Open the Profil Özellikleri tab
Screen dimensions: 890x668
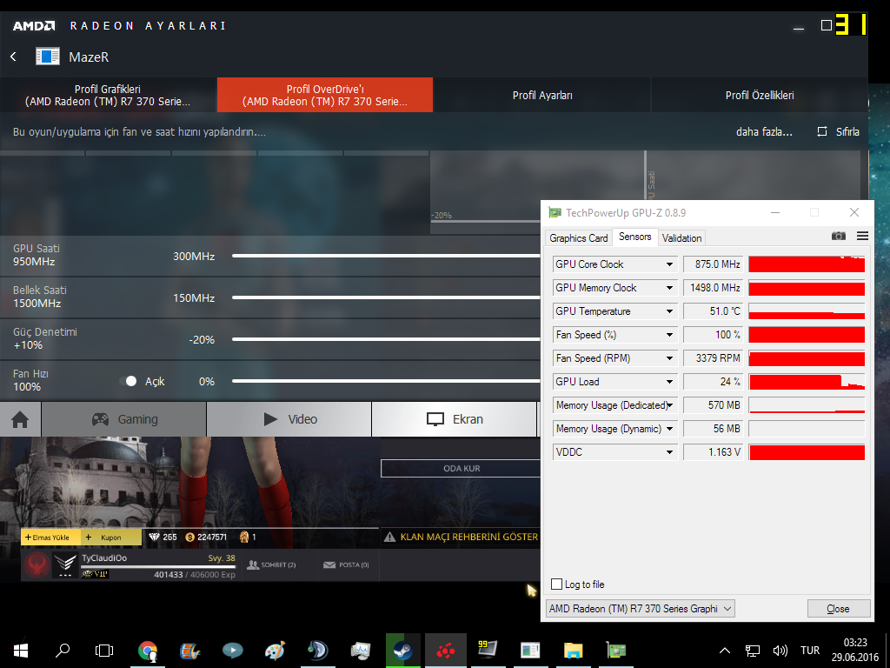[x=760, y=95]
